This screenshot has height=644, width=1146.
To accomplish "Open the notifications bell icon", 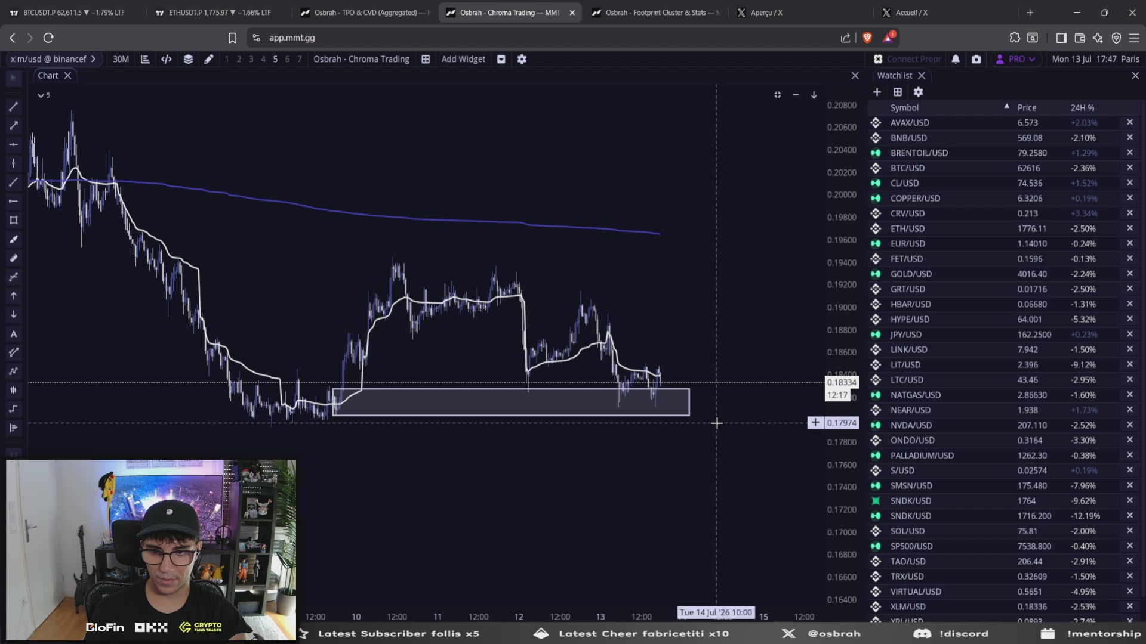I will (x=956, y=59).
